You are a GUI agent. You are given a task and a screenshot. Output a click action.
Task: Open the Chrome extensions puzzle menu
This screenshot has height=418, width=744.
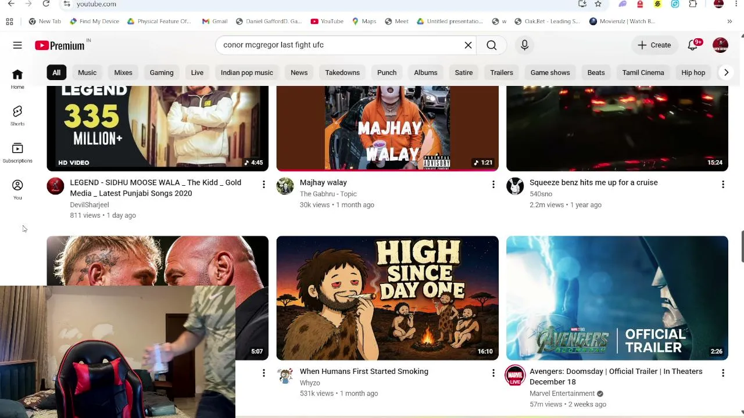[693, 4]
